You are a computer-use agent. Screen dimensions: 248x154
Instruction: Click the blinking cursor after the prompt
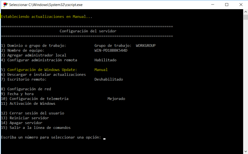(104, 139)
